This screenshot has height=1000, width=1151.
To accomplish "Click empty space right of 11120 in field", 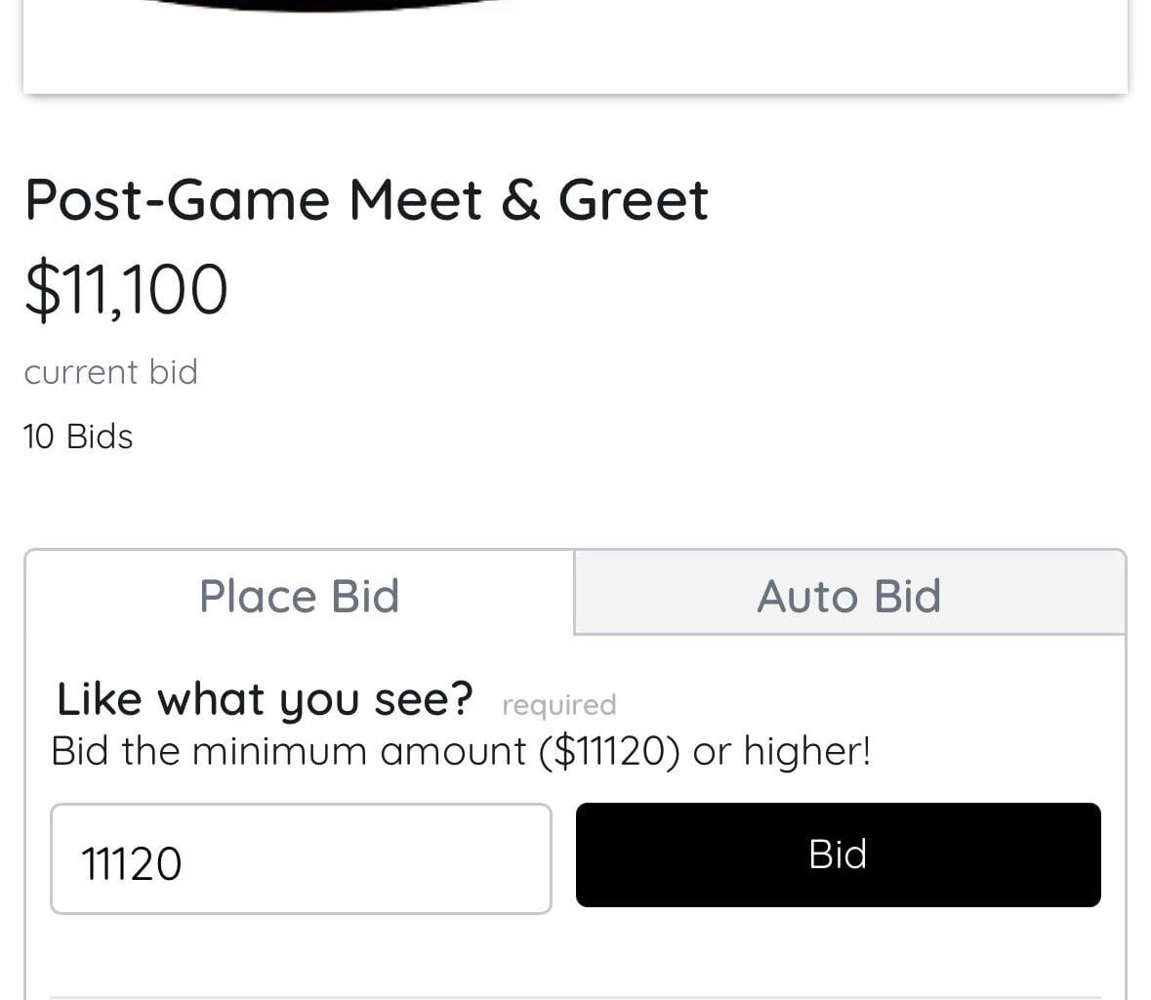I will 391,859.
